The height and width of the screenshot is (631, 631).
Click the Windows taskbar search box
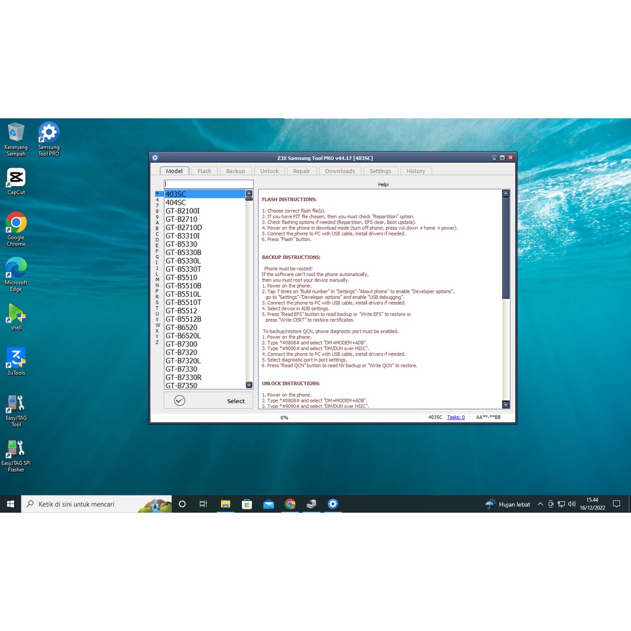pos(97,504)
